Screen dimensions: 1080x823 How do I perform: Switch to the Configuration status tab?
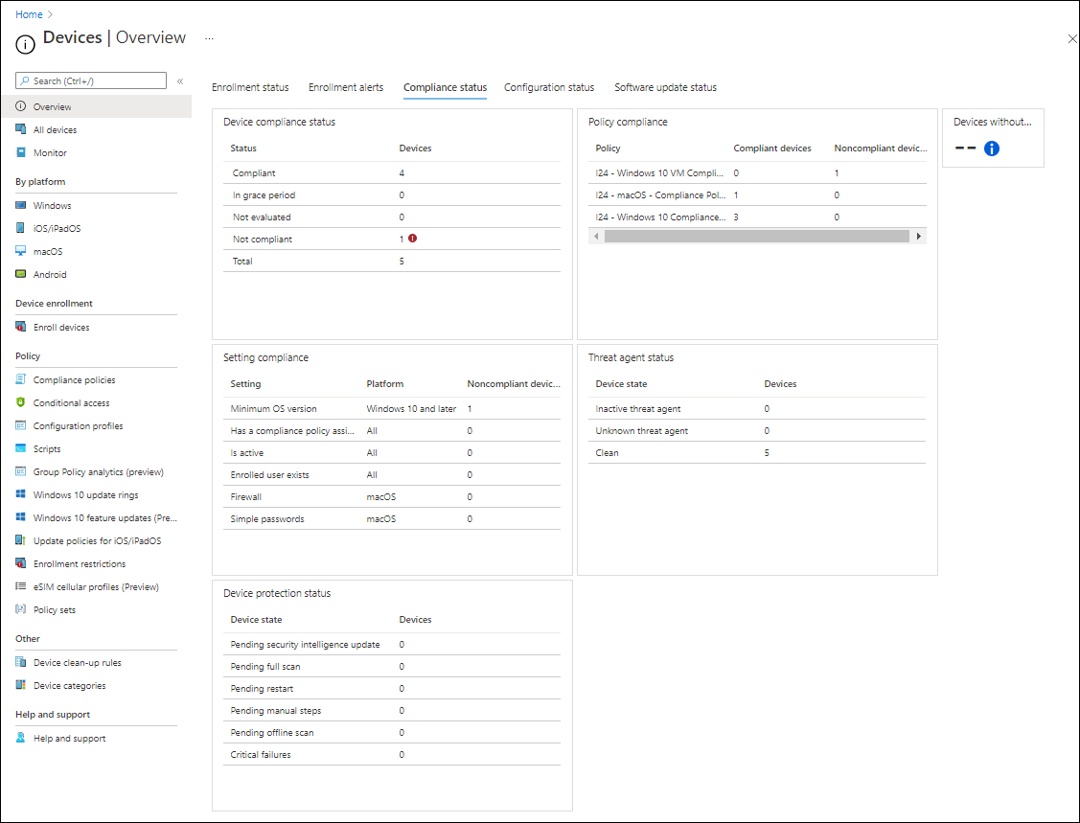pyautogui.click(x=549, y=87)
